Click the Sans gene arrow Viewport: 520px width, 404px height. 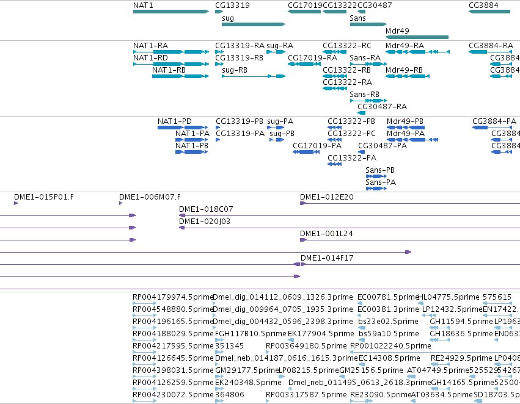(368, 24)
